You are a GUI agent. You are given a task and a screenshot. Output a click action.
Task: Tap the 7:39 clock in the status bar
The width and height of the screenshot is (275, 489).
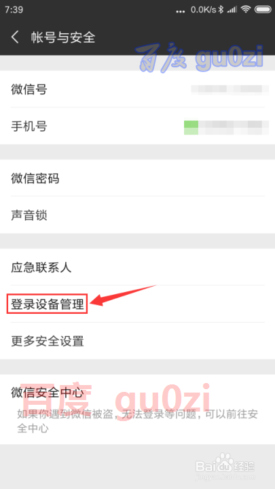(x=14, y=10)
